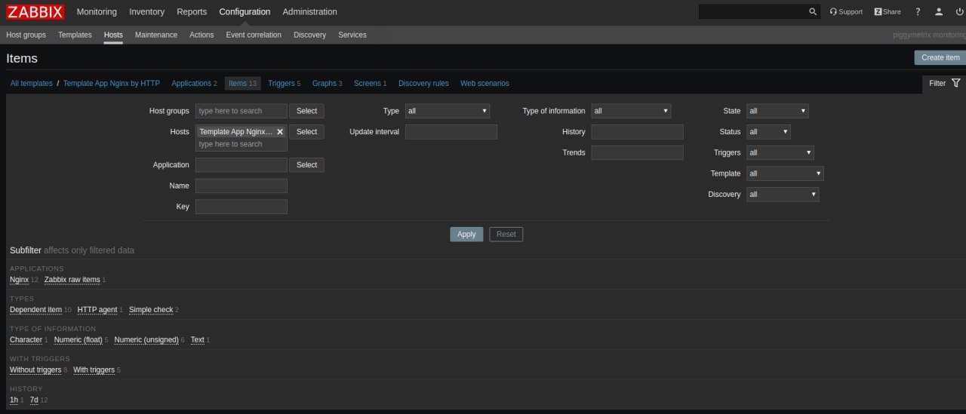966x414 pixels.
Task: Open the All templates breadcrumb link
Action: [x=32, y=84]
